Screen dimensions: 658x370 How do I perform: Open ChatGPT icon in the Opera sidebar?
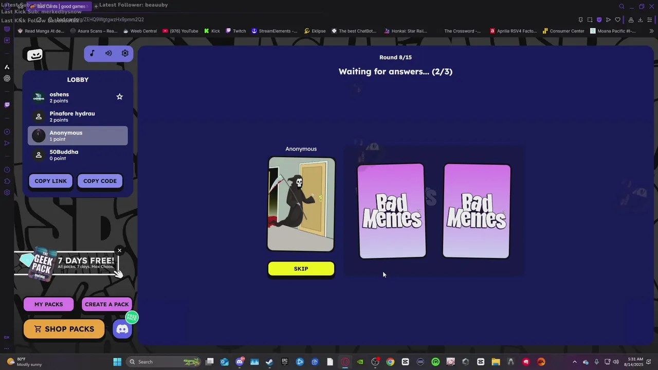7,79
